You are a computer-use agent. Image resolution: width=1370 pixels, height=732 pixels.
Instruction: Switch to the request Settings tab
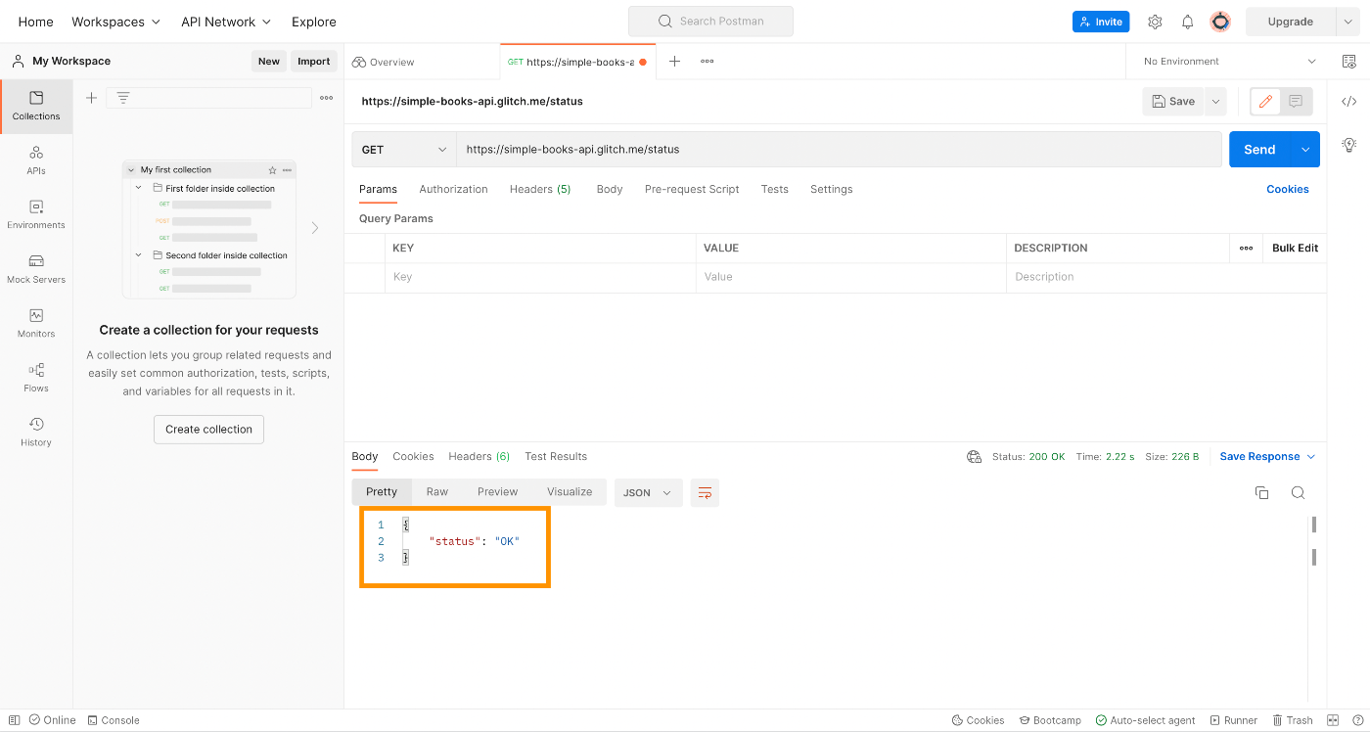(831, 189)
